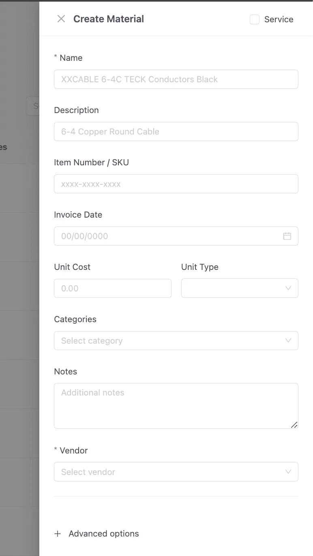Click the Vendor chevron arrow
313x556 pixels.
tap(288, 472)
